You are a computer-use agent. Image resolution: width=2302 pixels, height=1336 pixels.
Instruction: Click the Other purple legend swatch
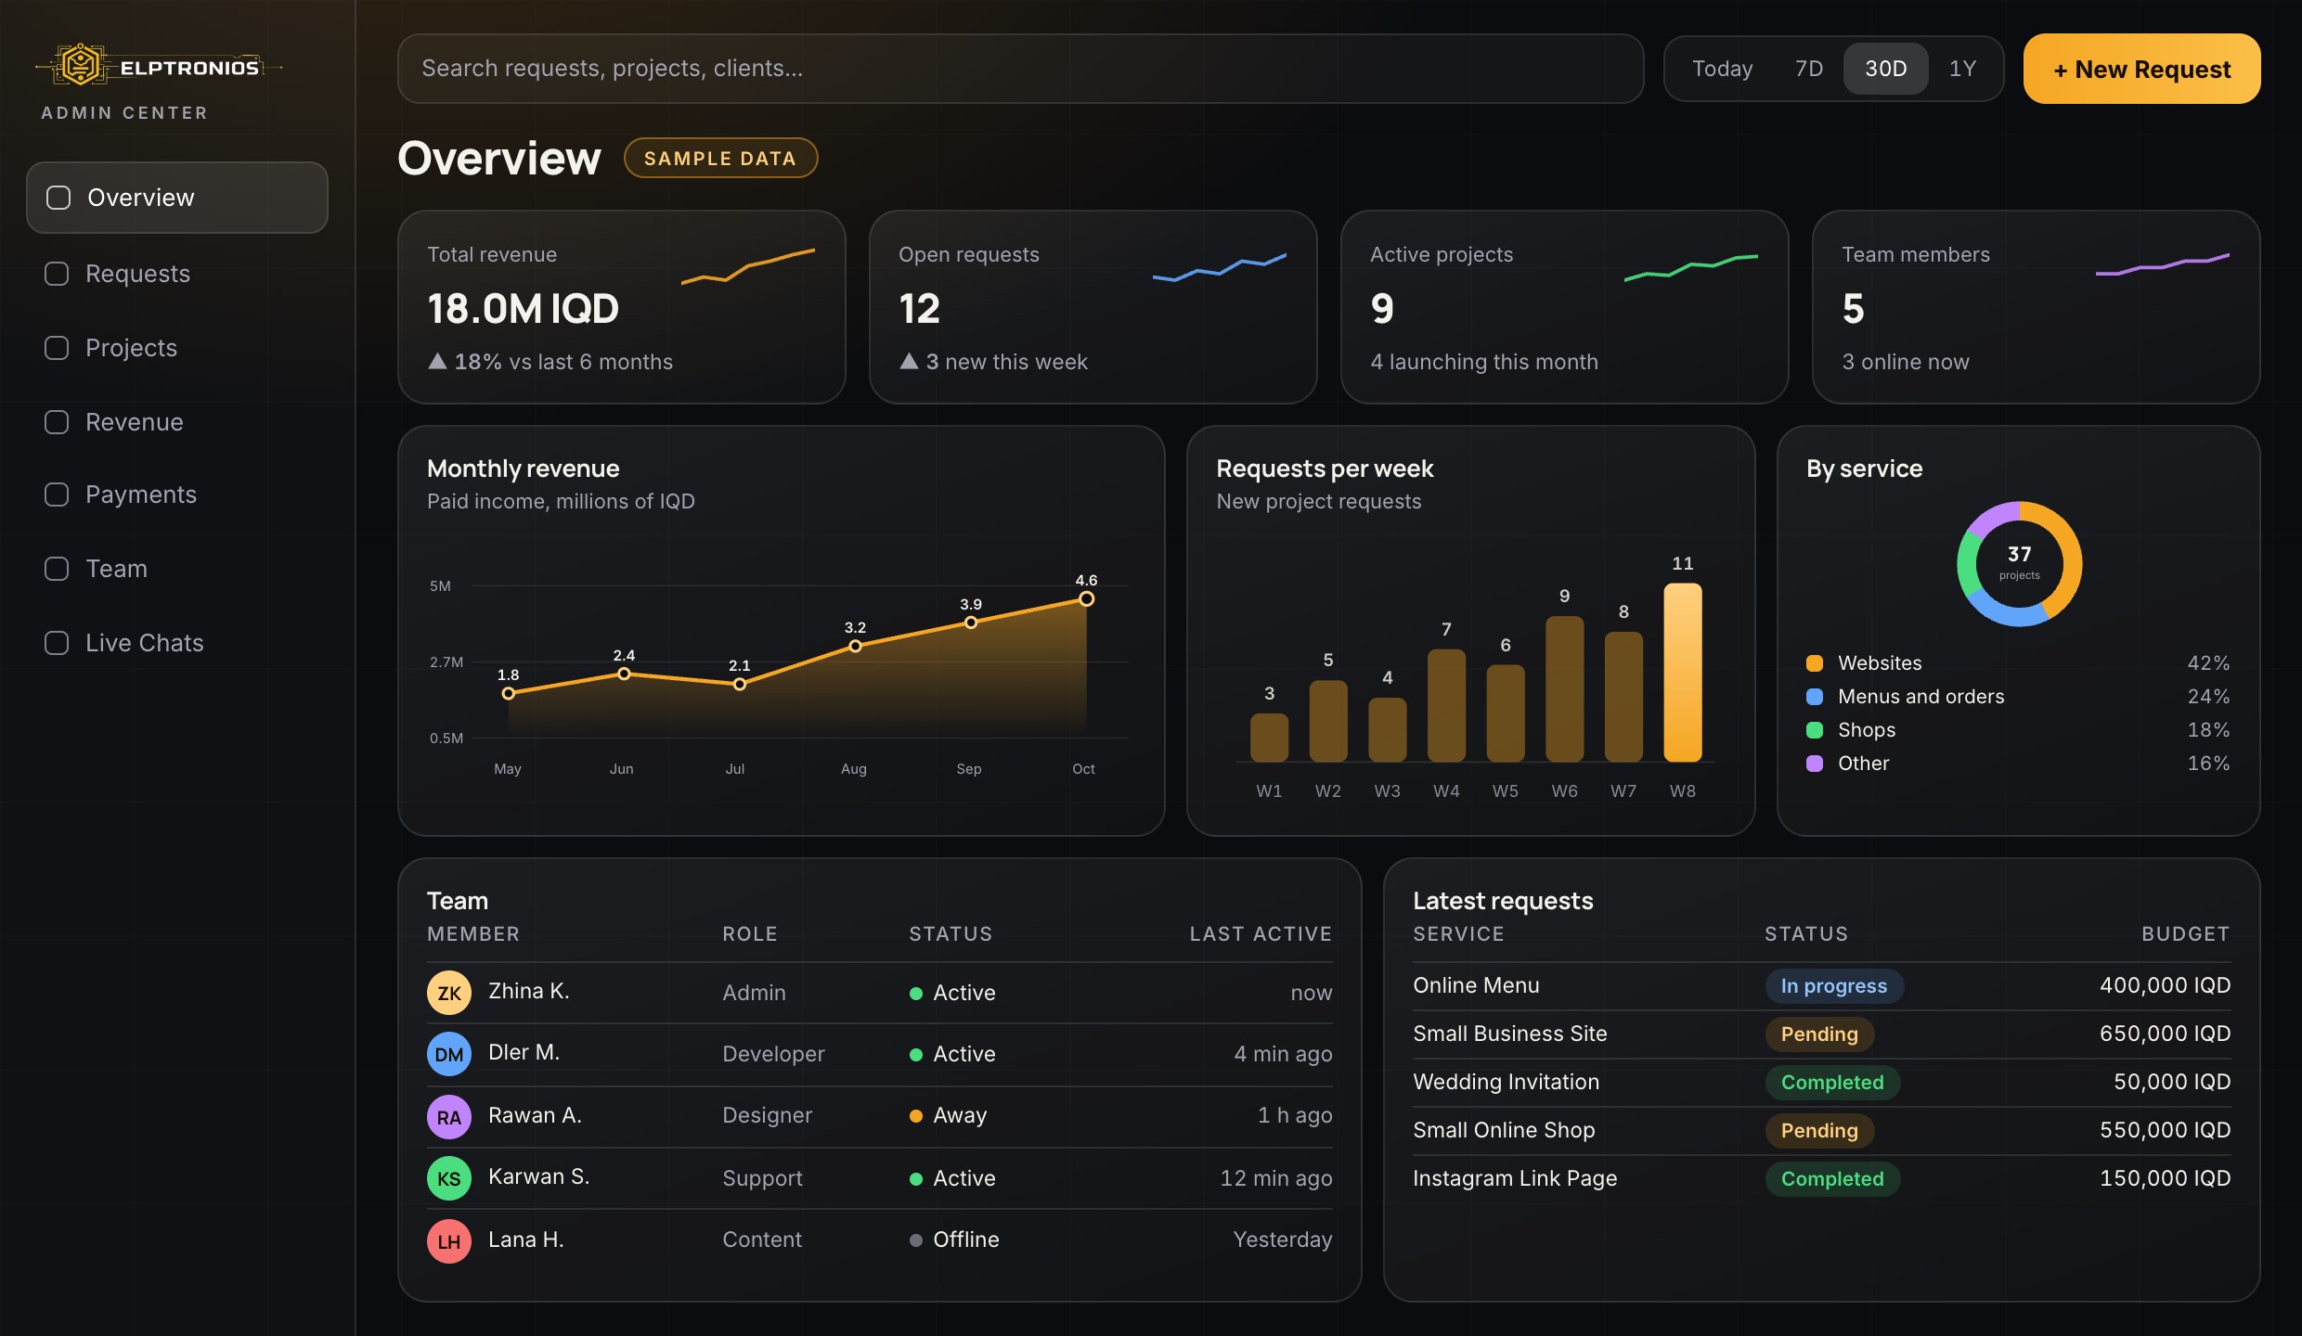pyautogui.click(x=1815, y=764)
